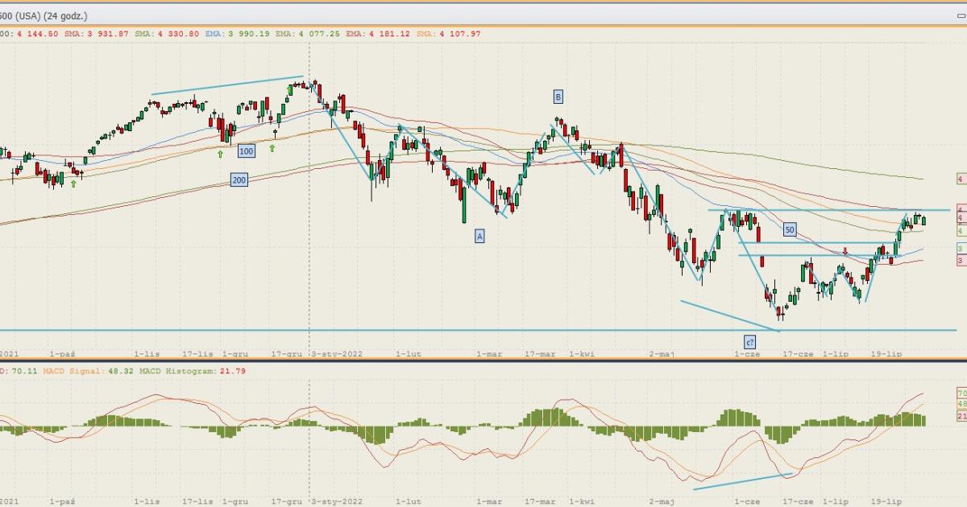Image resolution: width=967 pixels, height=507 pixels.
Task: Click the wave "B" annotation marker
Action: click(x=558, y=97)
